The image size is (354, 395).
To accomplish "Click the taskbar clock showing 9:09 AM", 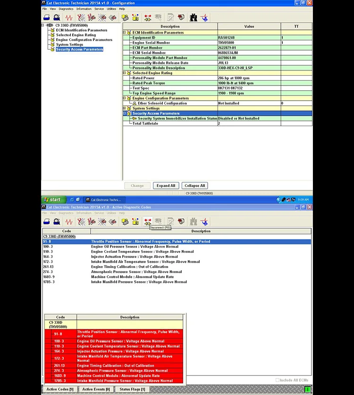I will tap(303, 199).
